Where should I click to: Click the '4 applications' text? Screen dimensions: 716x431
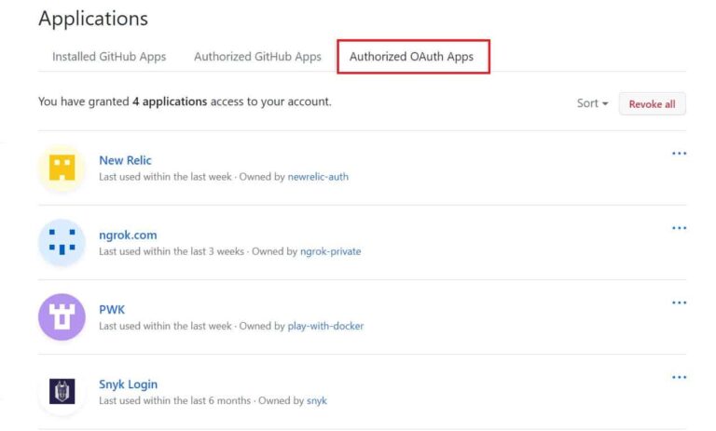tap(170, 101)
